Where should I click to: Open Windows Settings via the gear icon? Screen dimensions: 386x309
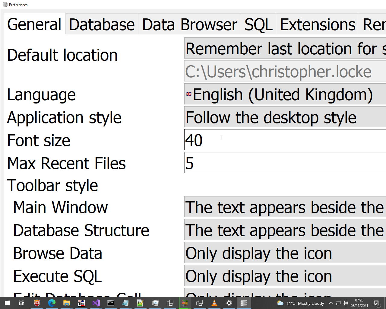coord(229,303)
